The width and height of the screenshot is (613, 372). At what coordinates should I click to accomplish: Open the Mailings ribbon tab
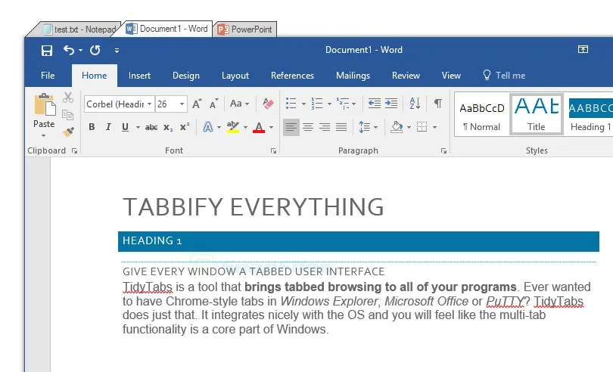pyautogui.click(x=353, y=76)
